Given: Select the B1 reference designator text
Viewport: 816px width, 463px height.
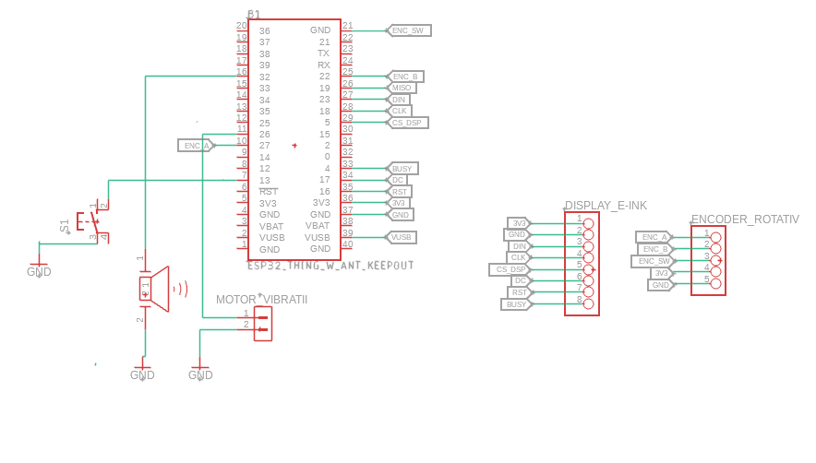Looking at the screenshot, I should point(254,14).
